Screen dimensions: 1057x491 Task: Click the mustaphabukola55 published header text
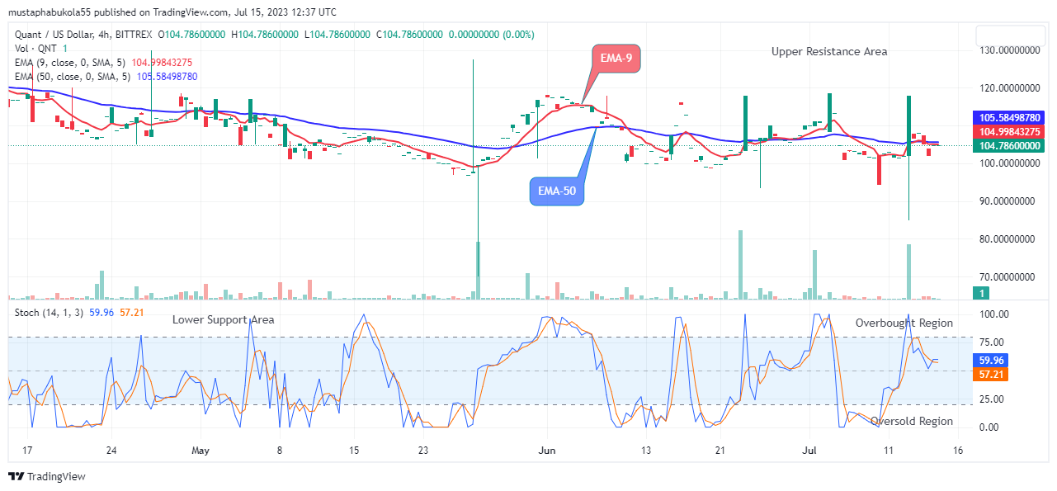174,12
